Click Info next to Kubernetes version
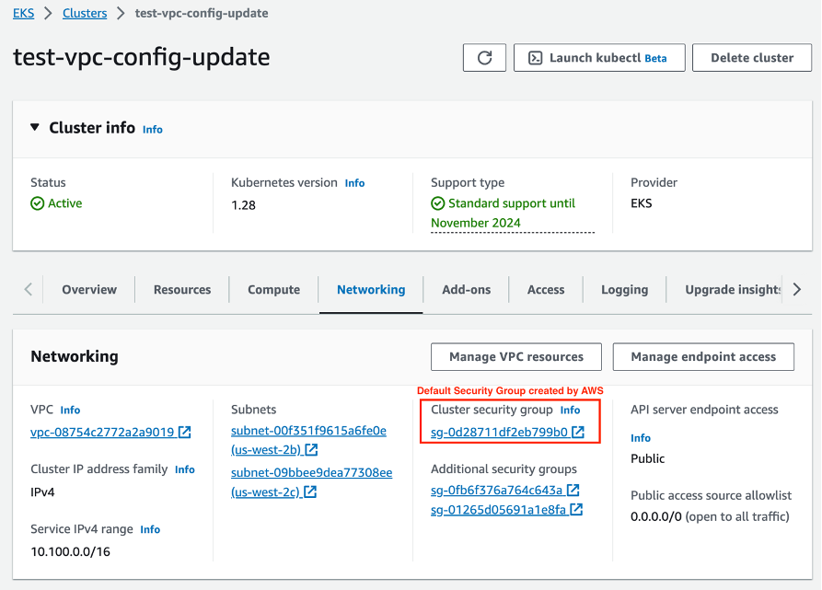Screen dimensions: 822x590 [x=354, y=182]
